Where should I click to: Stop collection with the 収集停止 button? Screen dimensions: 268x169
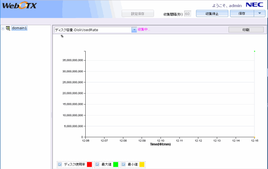coord(212,14)
